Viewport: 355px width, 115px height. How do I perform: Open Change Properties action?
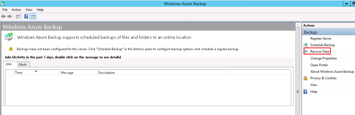pos(323,58)
